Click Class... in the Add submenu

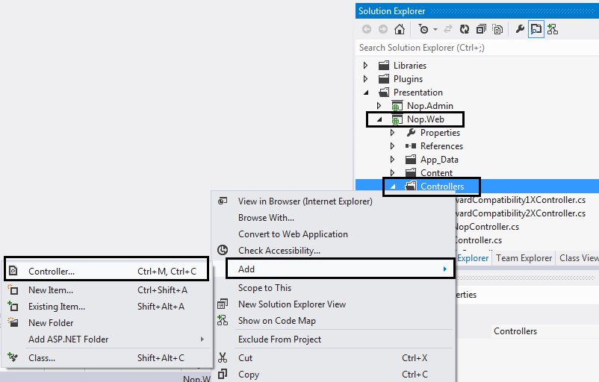click(x=42, y=358)
